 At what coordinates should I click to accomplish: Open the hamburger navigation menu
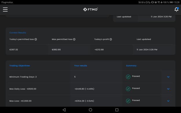coord(5,10)
